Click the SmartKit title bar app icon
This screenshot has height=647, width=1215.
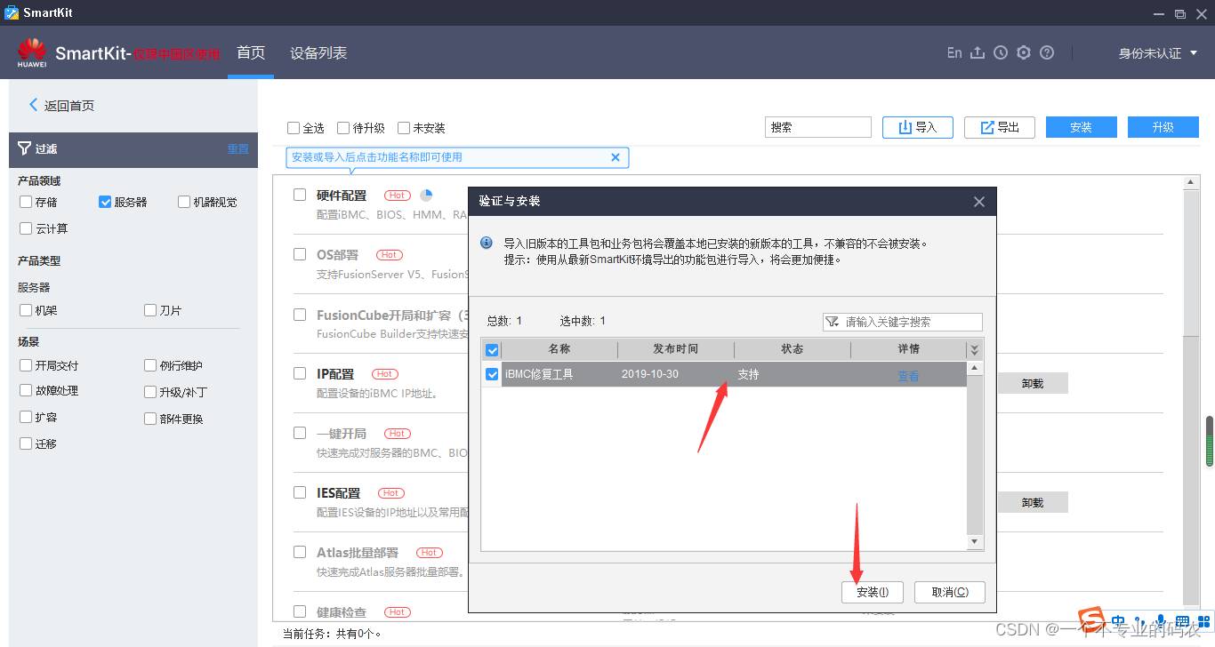click(12, 12)
